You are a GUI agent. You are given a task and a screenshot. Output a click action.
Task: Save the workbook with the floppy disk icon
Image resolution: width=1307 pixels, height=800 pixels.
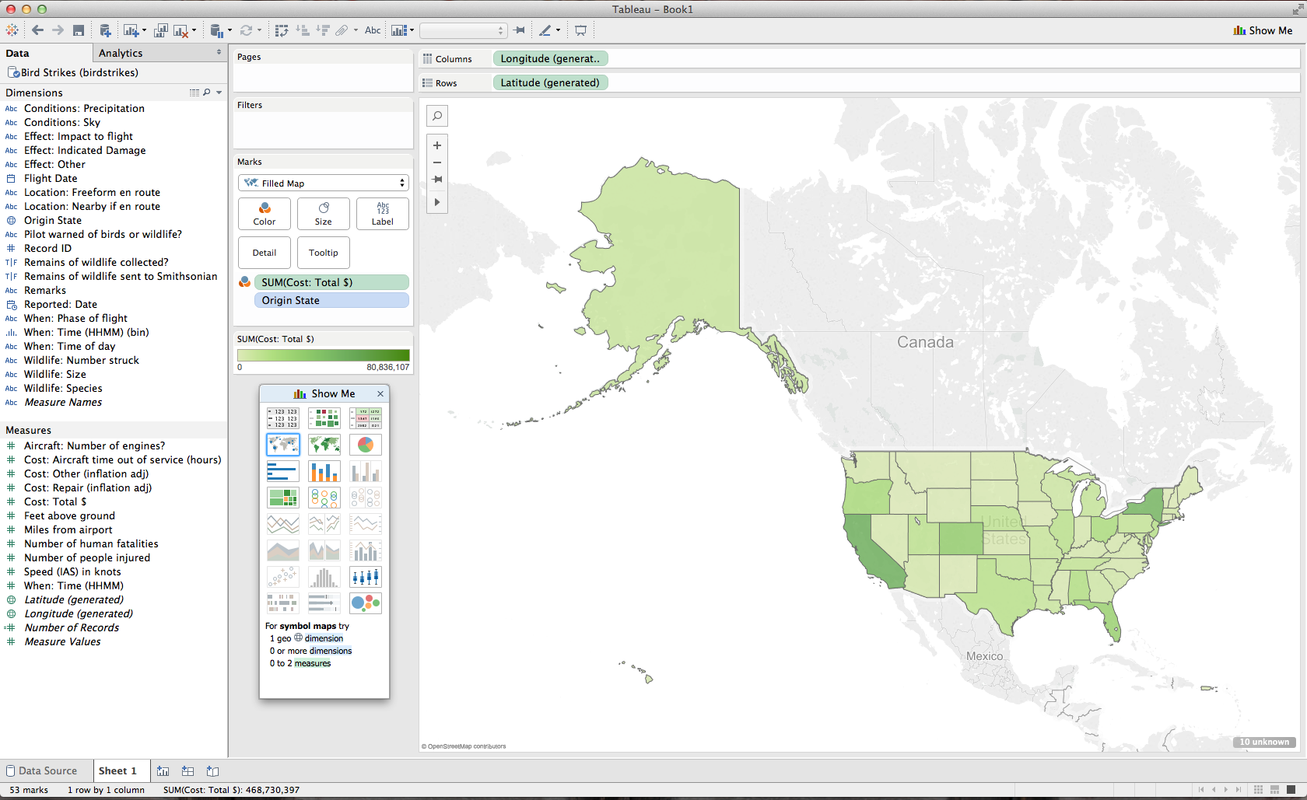[x=79, y=30]
